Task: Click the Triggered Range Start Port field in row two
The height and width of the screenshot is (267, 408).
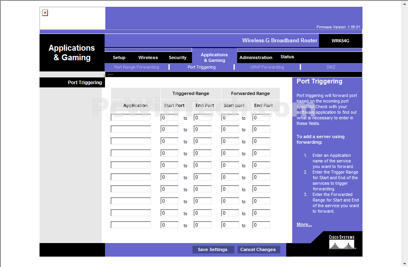Action: pos(169,129)
